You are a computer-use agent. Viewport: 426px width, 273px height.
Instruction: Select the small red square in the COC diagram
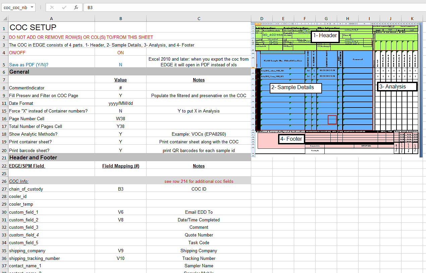click(332, 120)
